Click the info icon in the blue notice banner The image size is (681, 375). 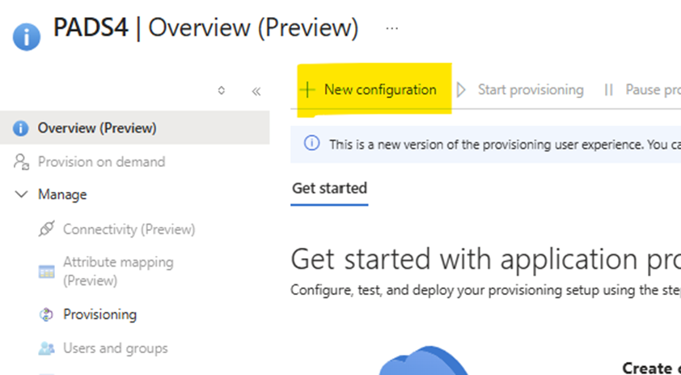tap(311, 143)
